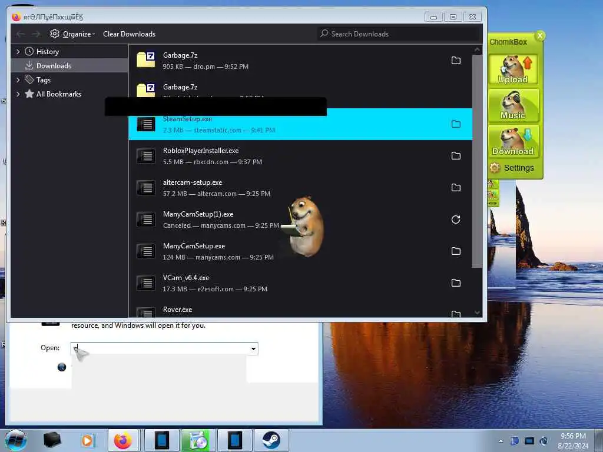Click the Clear Downloads button
The image size is (603, 452).
pyautogui.click(x=129, y=34)
